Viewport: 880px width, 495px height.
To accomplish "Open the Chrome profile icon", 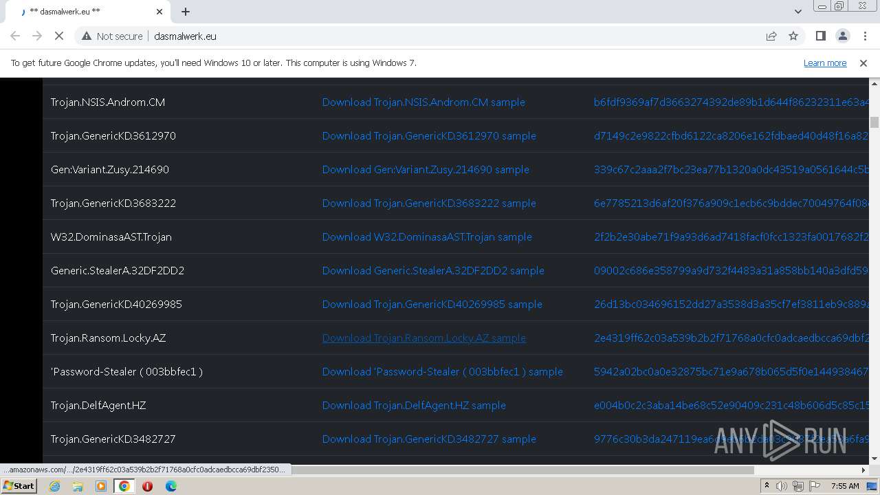I will (843, 36).
